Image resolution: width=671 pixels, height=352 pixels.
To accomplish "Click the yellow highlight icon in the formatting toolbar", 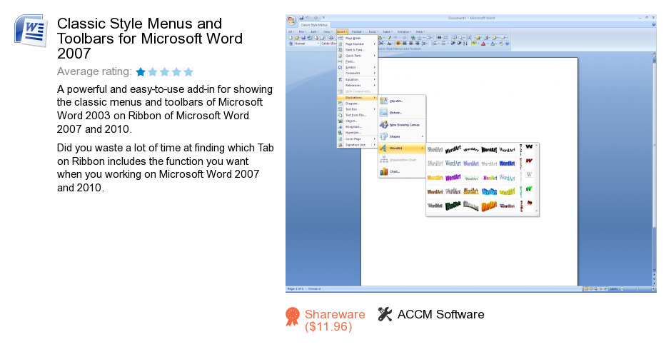I will [475, 44].
